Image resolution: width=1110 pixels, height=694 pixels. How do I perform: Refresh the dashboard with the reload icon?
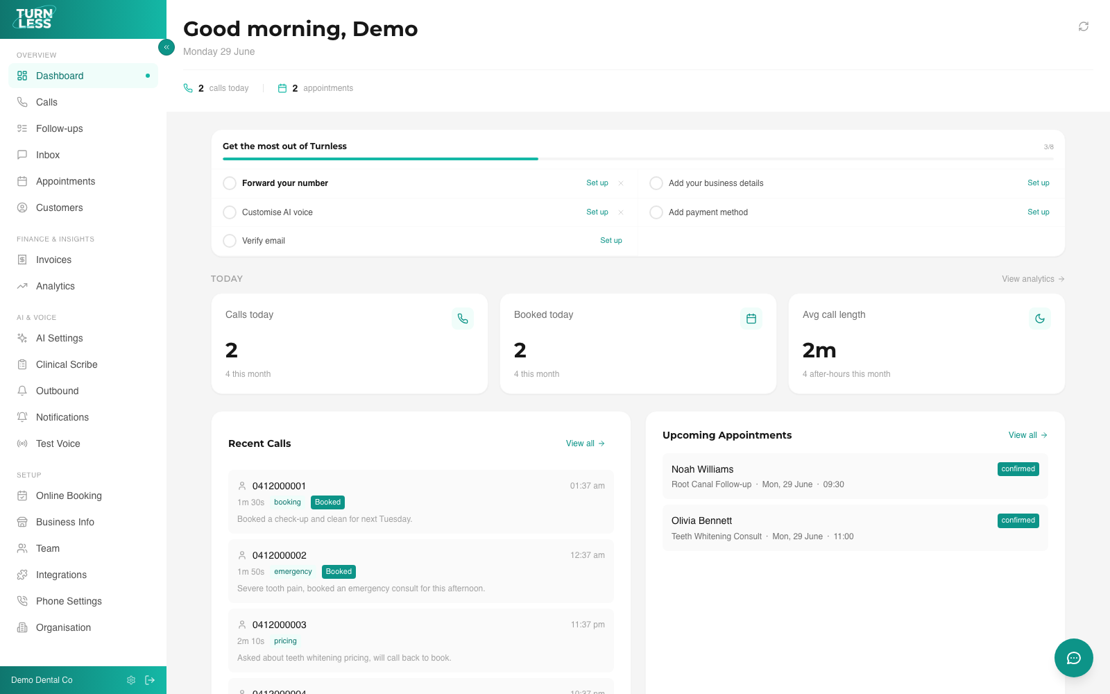[x=1084, y=26]
